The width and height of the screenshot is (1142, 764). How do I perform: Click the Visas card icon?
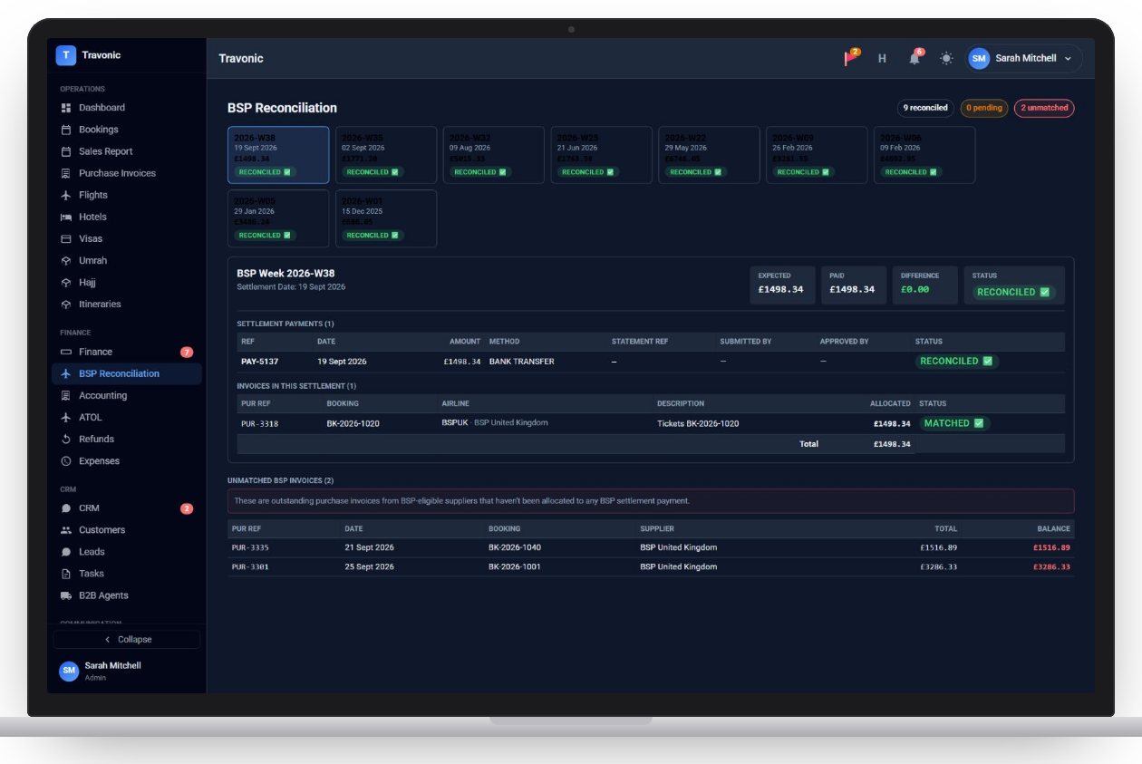[x=65, y=238]
